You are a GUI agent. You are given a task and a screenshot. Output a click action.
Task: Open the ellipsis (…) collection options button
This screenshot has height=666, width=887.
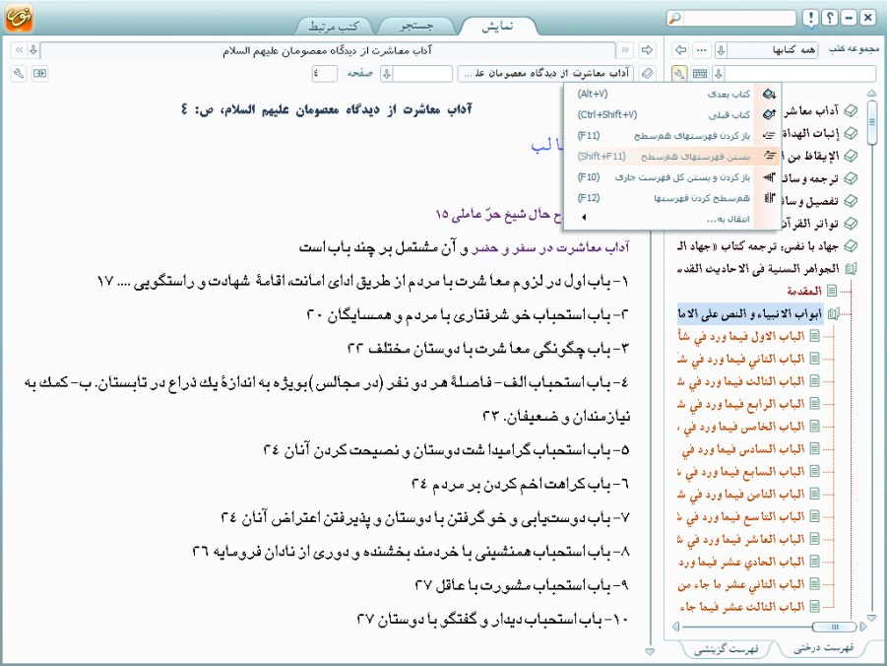click(702, 50)
